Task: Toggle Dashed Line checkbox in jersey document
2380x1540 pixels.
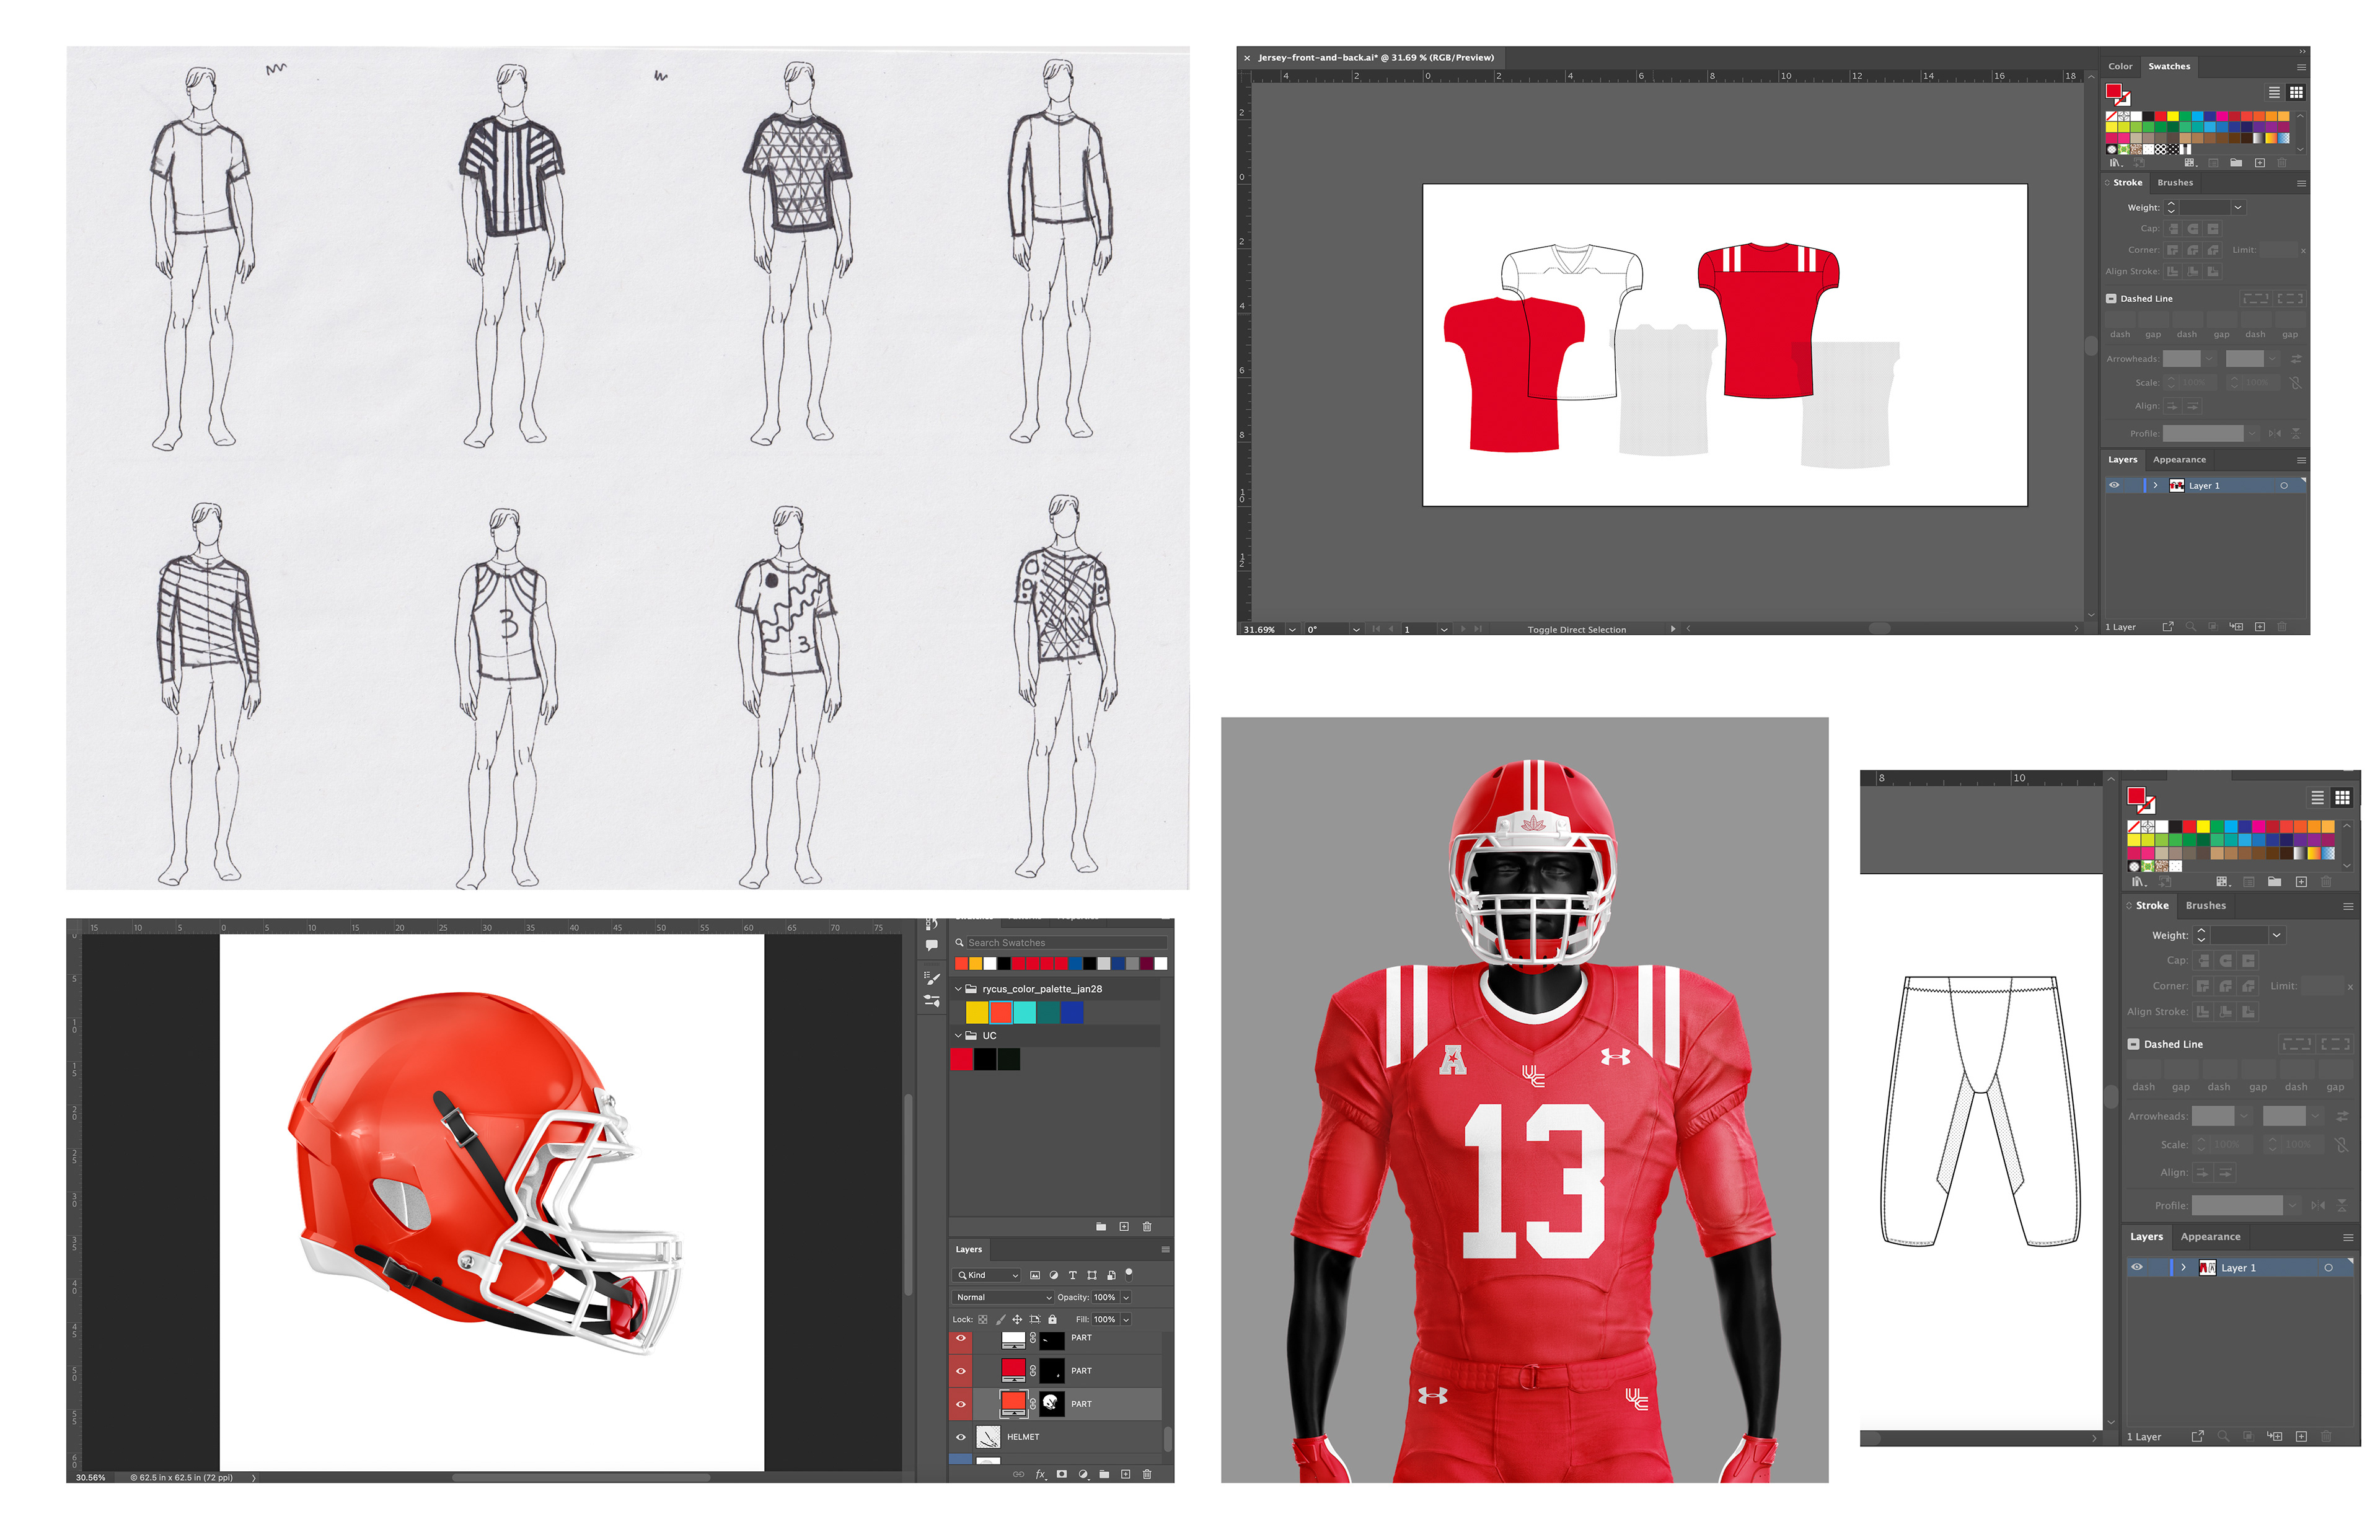Action: pos(2111,298)
